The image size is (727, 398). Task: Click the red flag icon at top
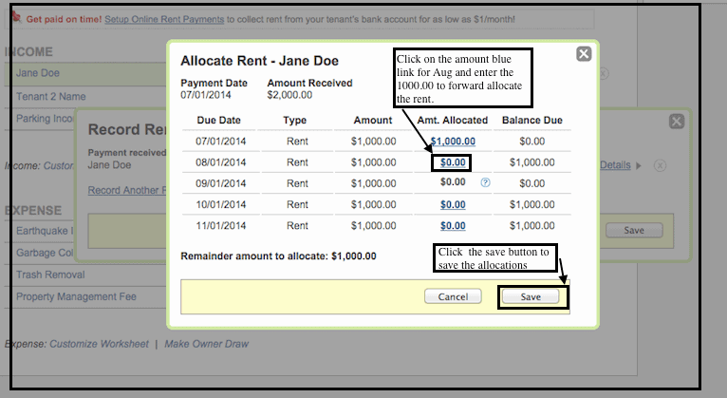tap(15, 18)
